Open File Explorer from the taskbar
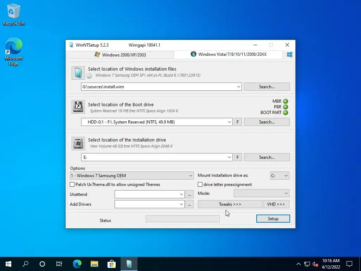The height and width of the screenshot is (271, 361). [x=94, y=264]
